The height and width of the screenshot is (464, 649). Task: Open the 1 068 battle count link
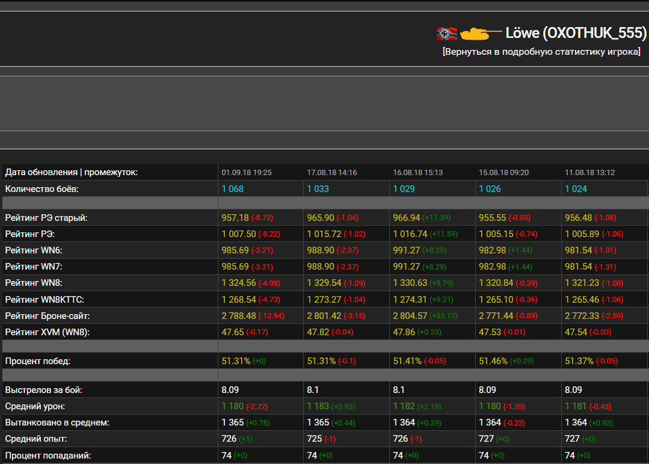coord(233,189)
